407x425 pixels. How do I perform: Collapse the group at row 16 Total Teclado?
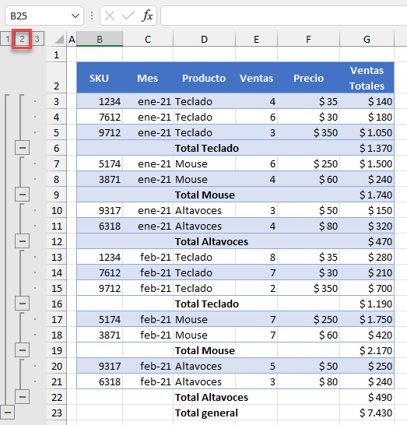pos(23,304)
